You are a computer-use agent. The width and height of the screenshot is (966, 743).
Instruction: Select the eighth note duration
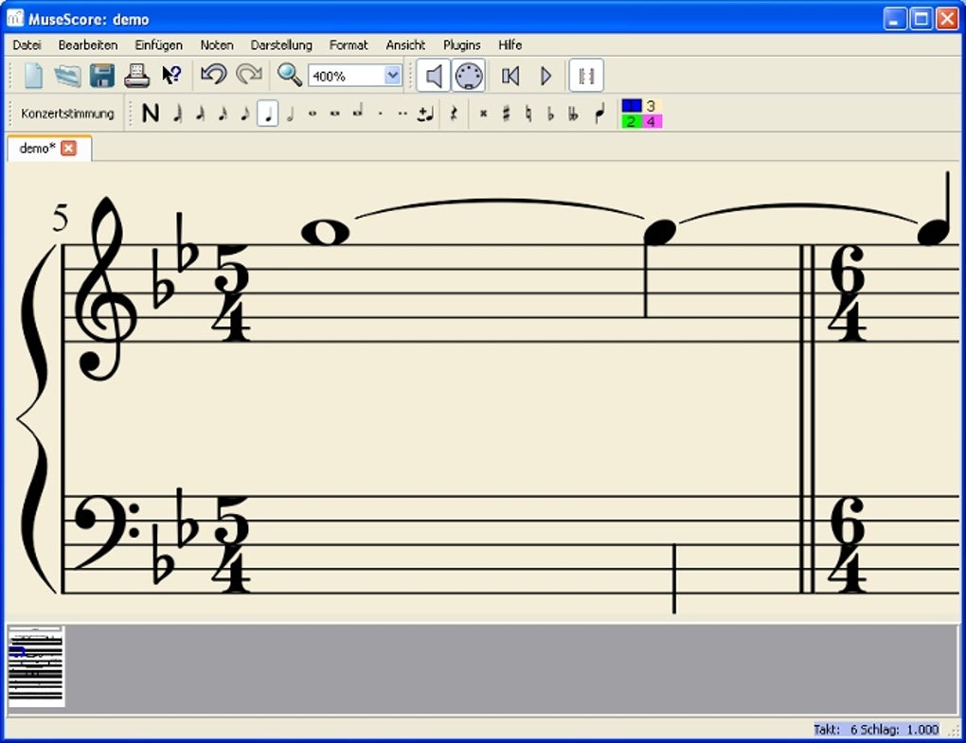click(244, 114)
